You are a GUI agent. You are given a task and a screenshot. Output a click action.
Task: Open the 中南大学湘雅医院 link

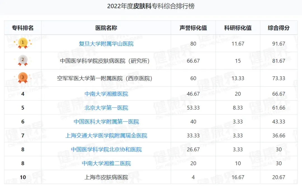click(106, 94)
